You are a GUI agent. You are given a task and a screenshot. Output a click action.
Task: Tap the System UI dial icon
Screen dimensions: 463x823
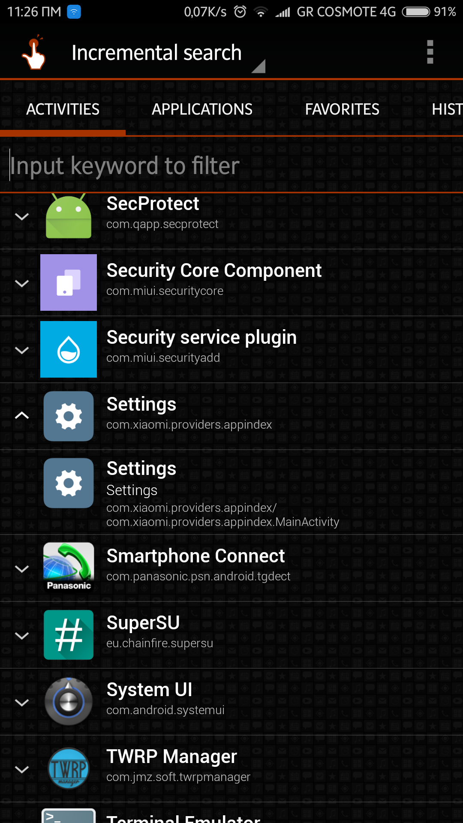tap(69, 702)
